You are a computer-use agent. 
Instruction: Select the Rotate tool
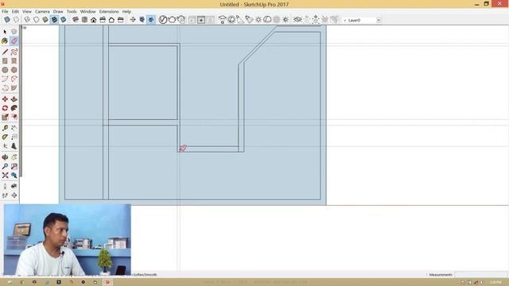coord(5,108)
